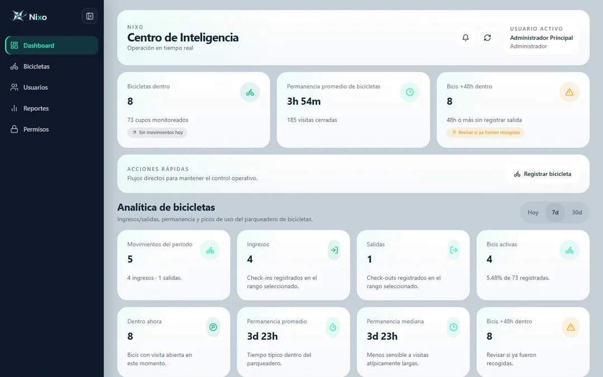Click the 185 visitas cerradas text
The height and width of the screenshot is (377, 603).
(x=312, y=120)
